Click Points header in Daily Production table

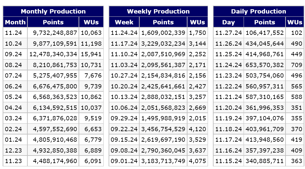(x=264, y=22)
